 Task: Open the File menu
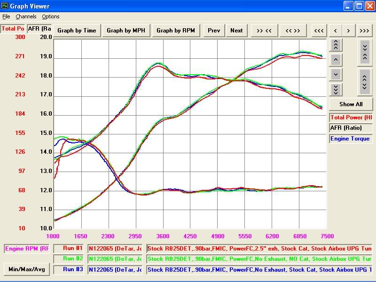(x=6, y=16)
